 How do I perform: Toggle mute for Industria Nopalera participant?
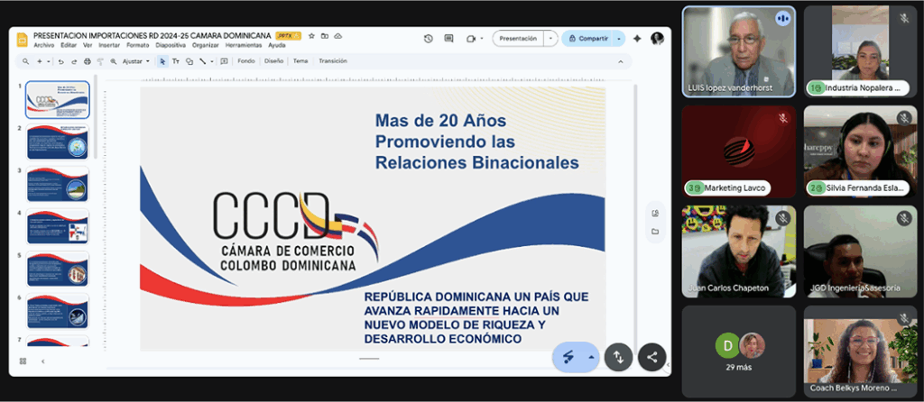pos(904,18)
